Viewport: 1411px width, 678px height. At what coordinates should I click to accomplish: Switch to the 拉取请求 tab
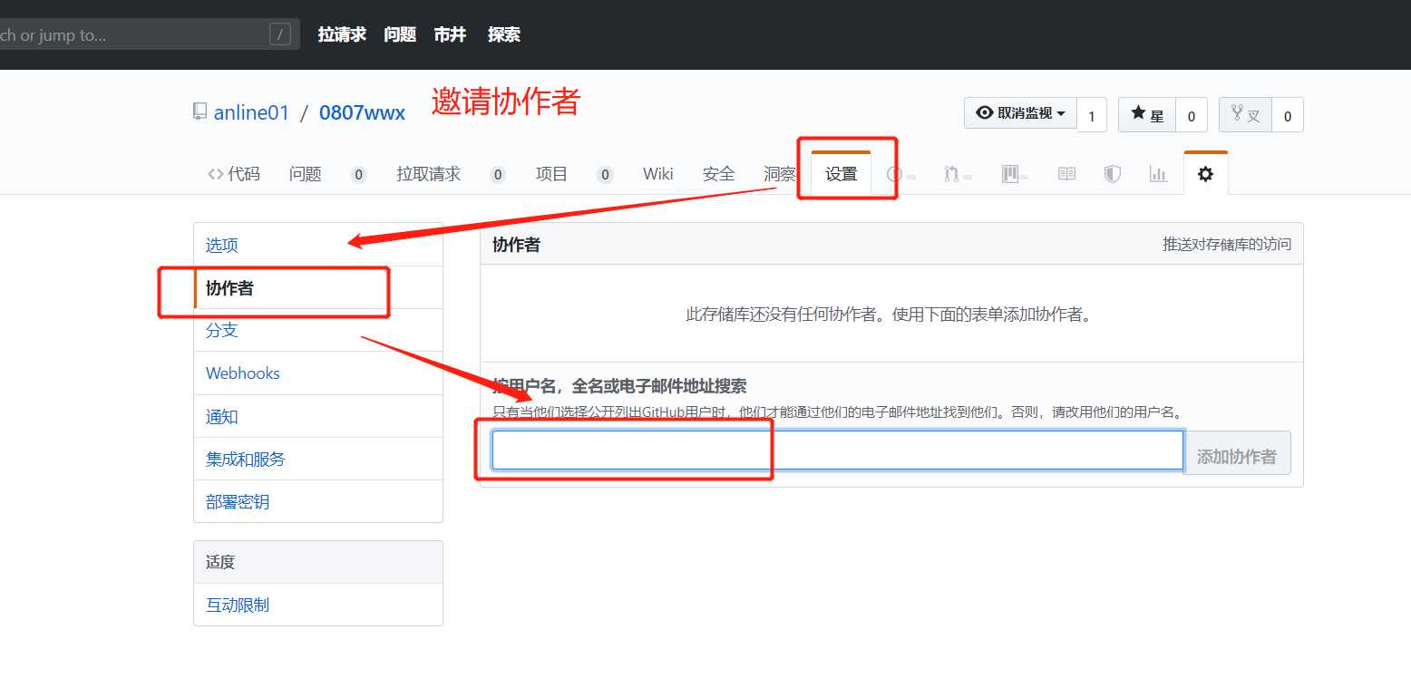(x=451, y=174)
